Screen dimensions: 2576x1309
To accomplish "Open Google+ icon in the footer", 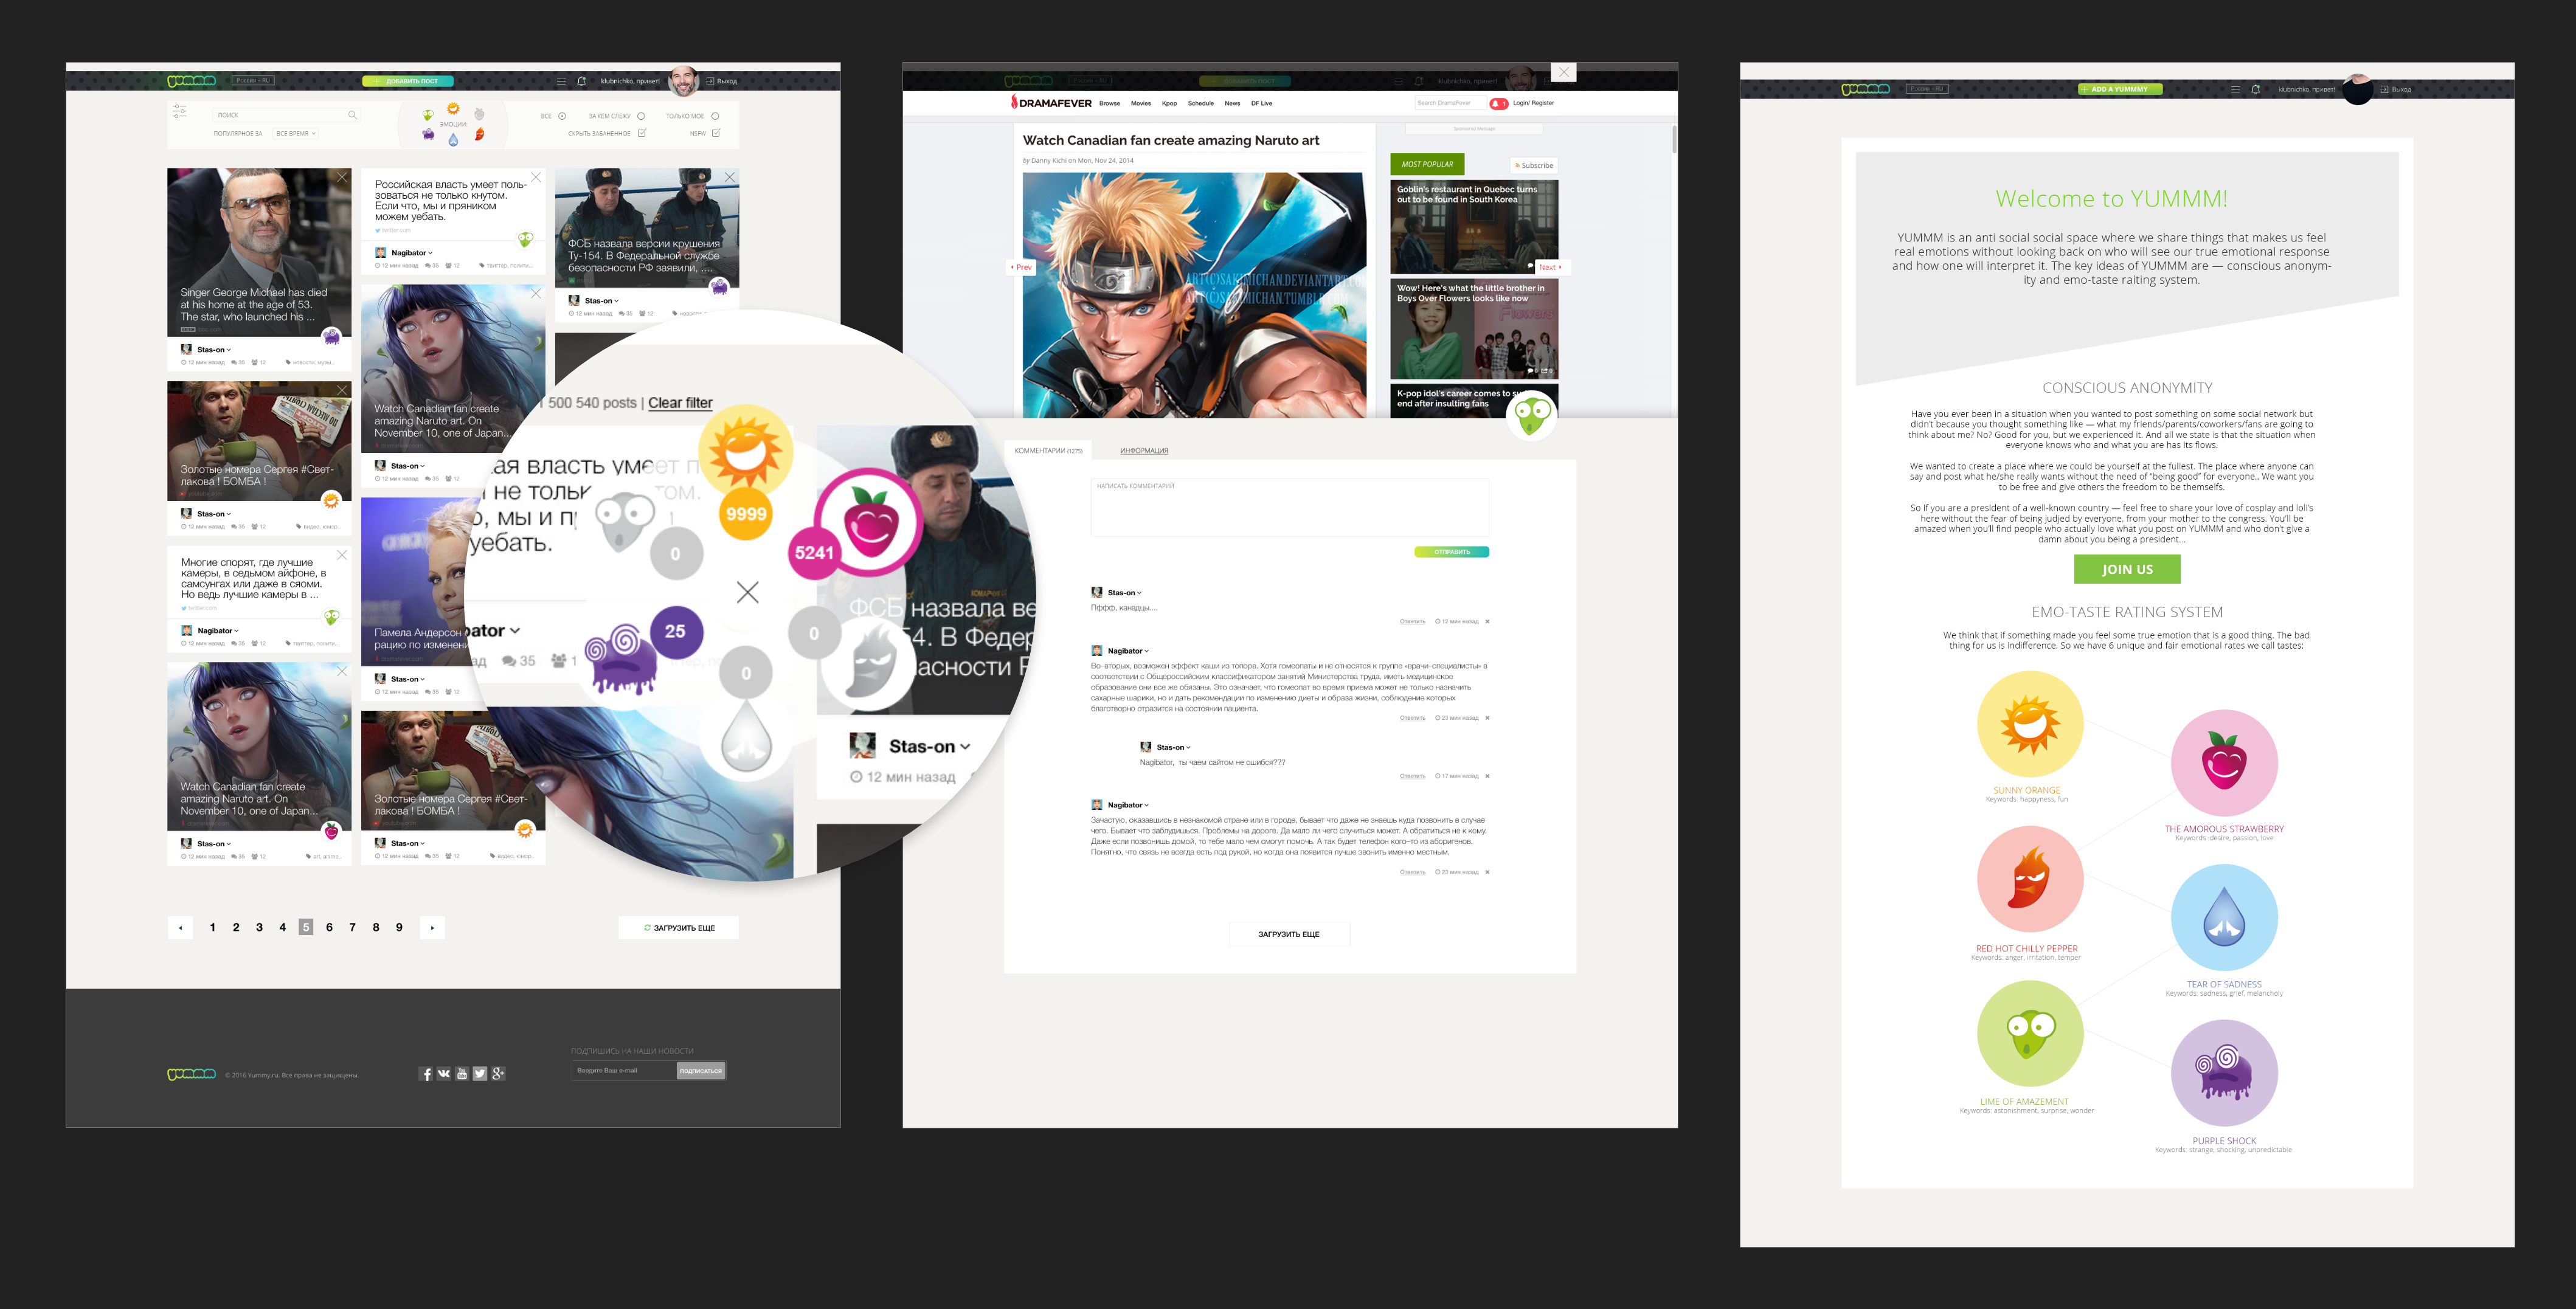I will [498, 1074].
